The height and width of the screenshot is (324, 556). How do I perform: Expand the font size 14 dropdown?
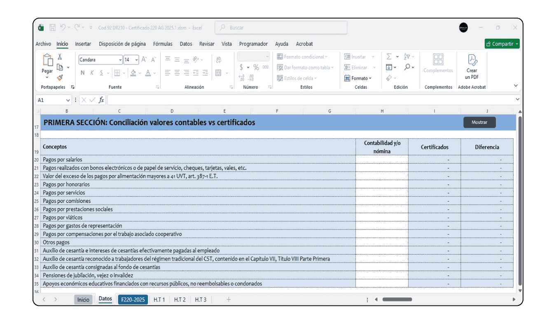pyautogui.click(x=136, y=59)
